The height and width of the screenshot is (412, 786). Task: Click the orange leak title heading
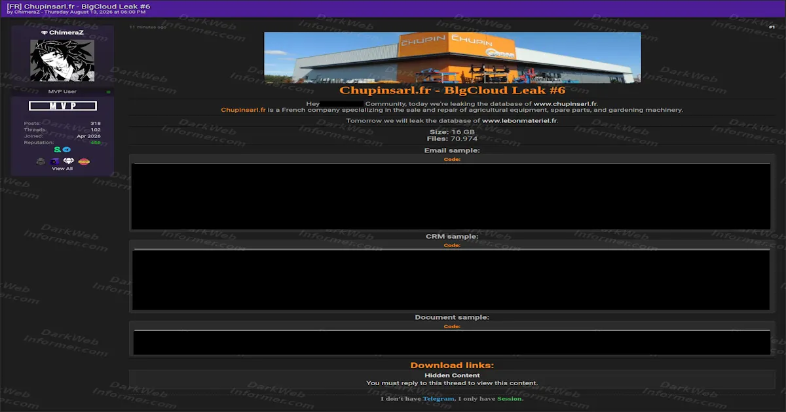pos(452,90)
